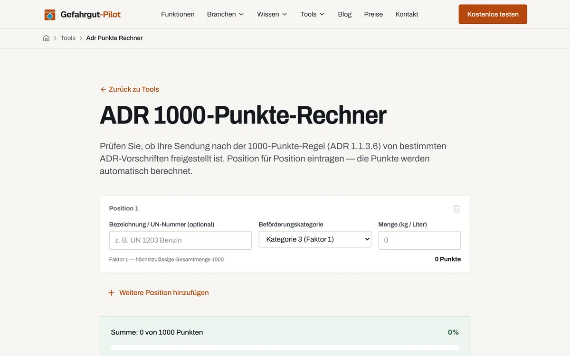The image size is (570, 356).
Task: Click the Gefahrgut-Pilot logo icon
Action: click(x=50, y=15)
